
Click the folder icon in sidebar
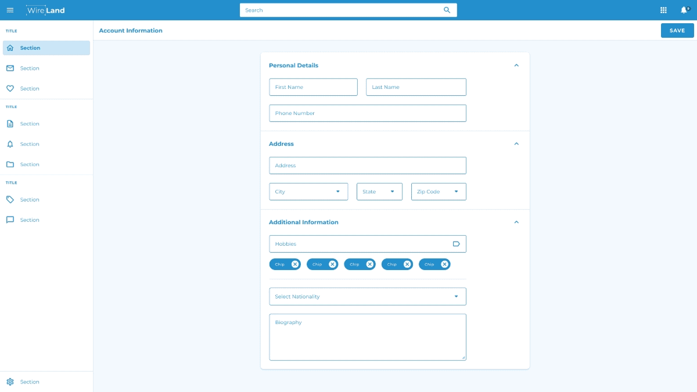point(10,164)
